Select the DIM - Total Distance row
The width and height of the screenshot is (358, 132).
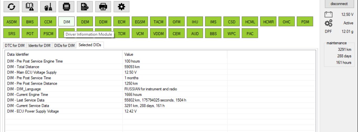[x=23, y=67]
